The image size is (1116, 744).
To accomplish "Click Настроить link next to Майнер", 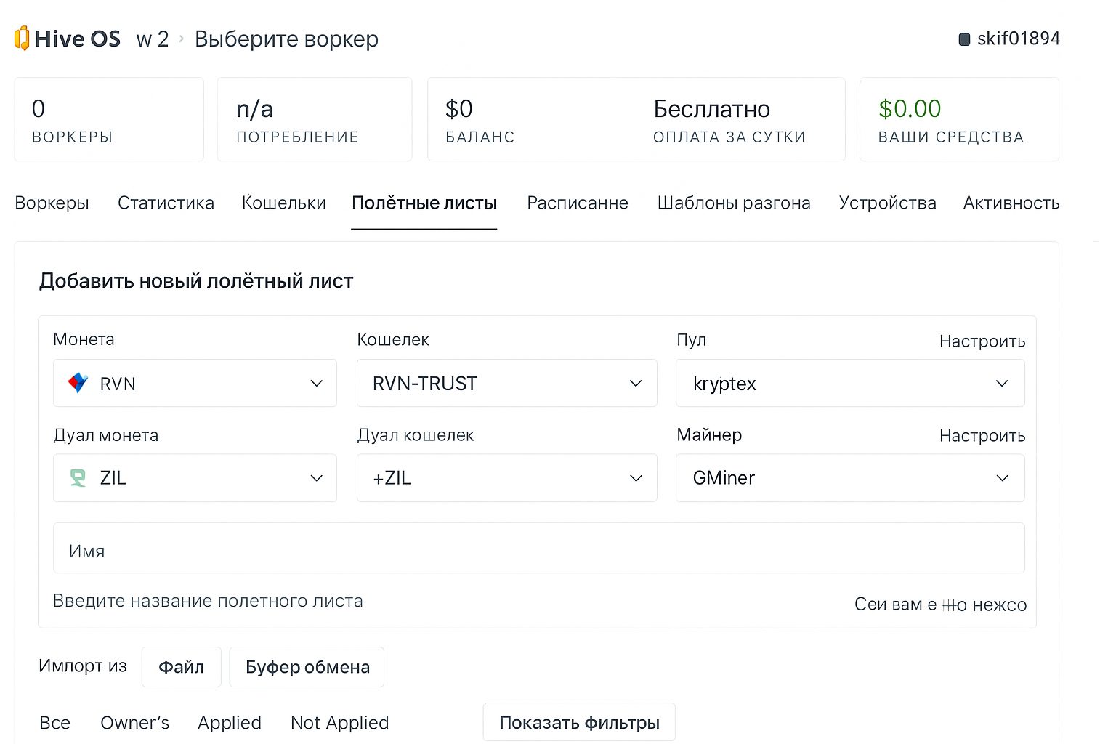I will 982,436.
